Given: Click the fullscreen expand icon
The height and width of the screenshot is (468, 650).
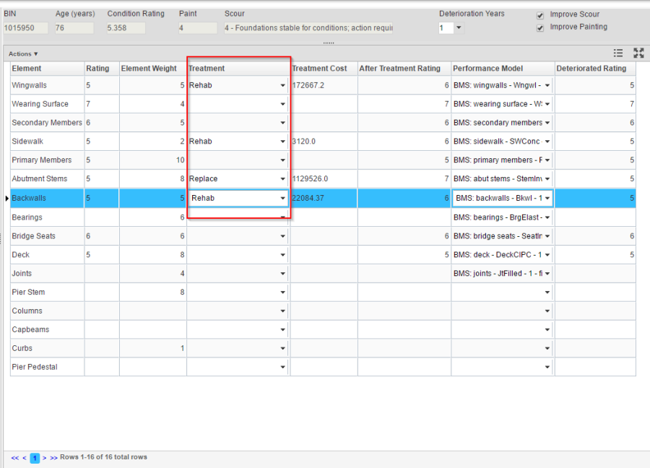Looking at the screenshot, I should 638,53.
